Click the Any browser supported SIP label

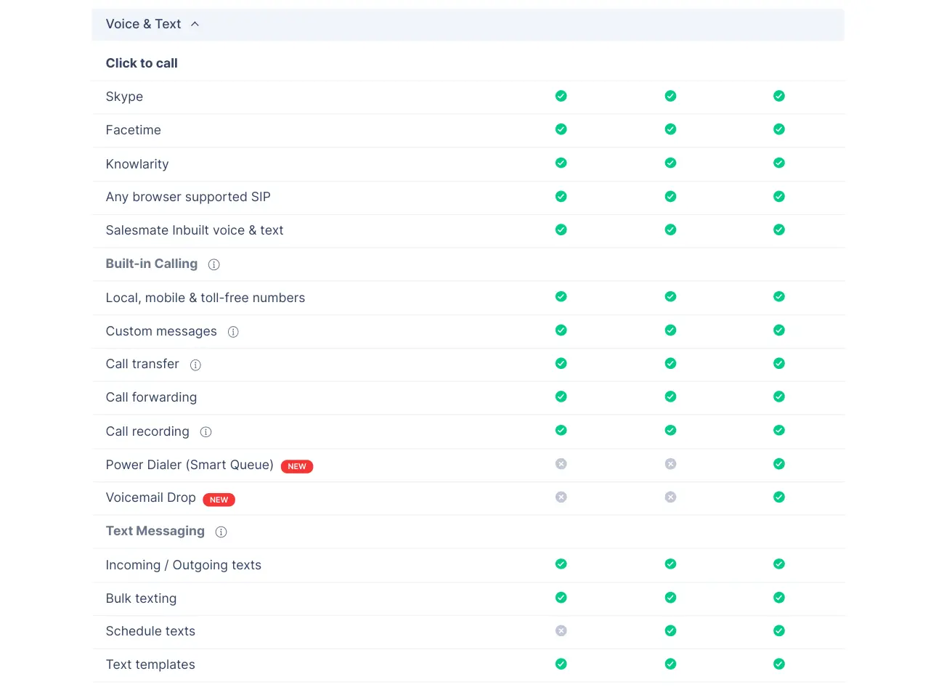188,197
